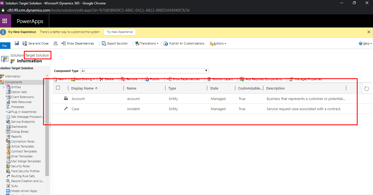Click the Connection Roles icon
Screen dimensions: 373x195
[x=8, y=141]
